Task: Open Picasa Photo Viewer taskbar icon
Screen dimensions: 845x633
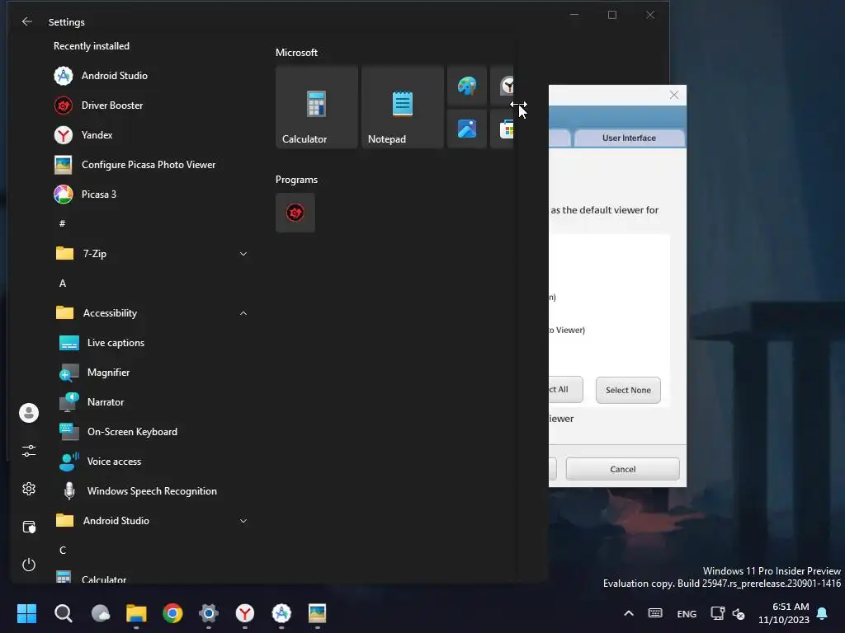Action: (x=318, y=613)
